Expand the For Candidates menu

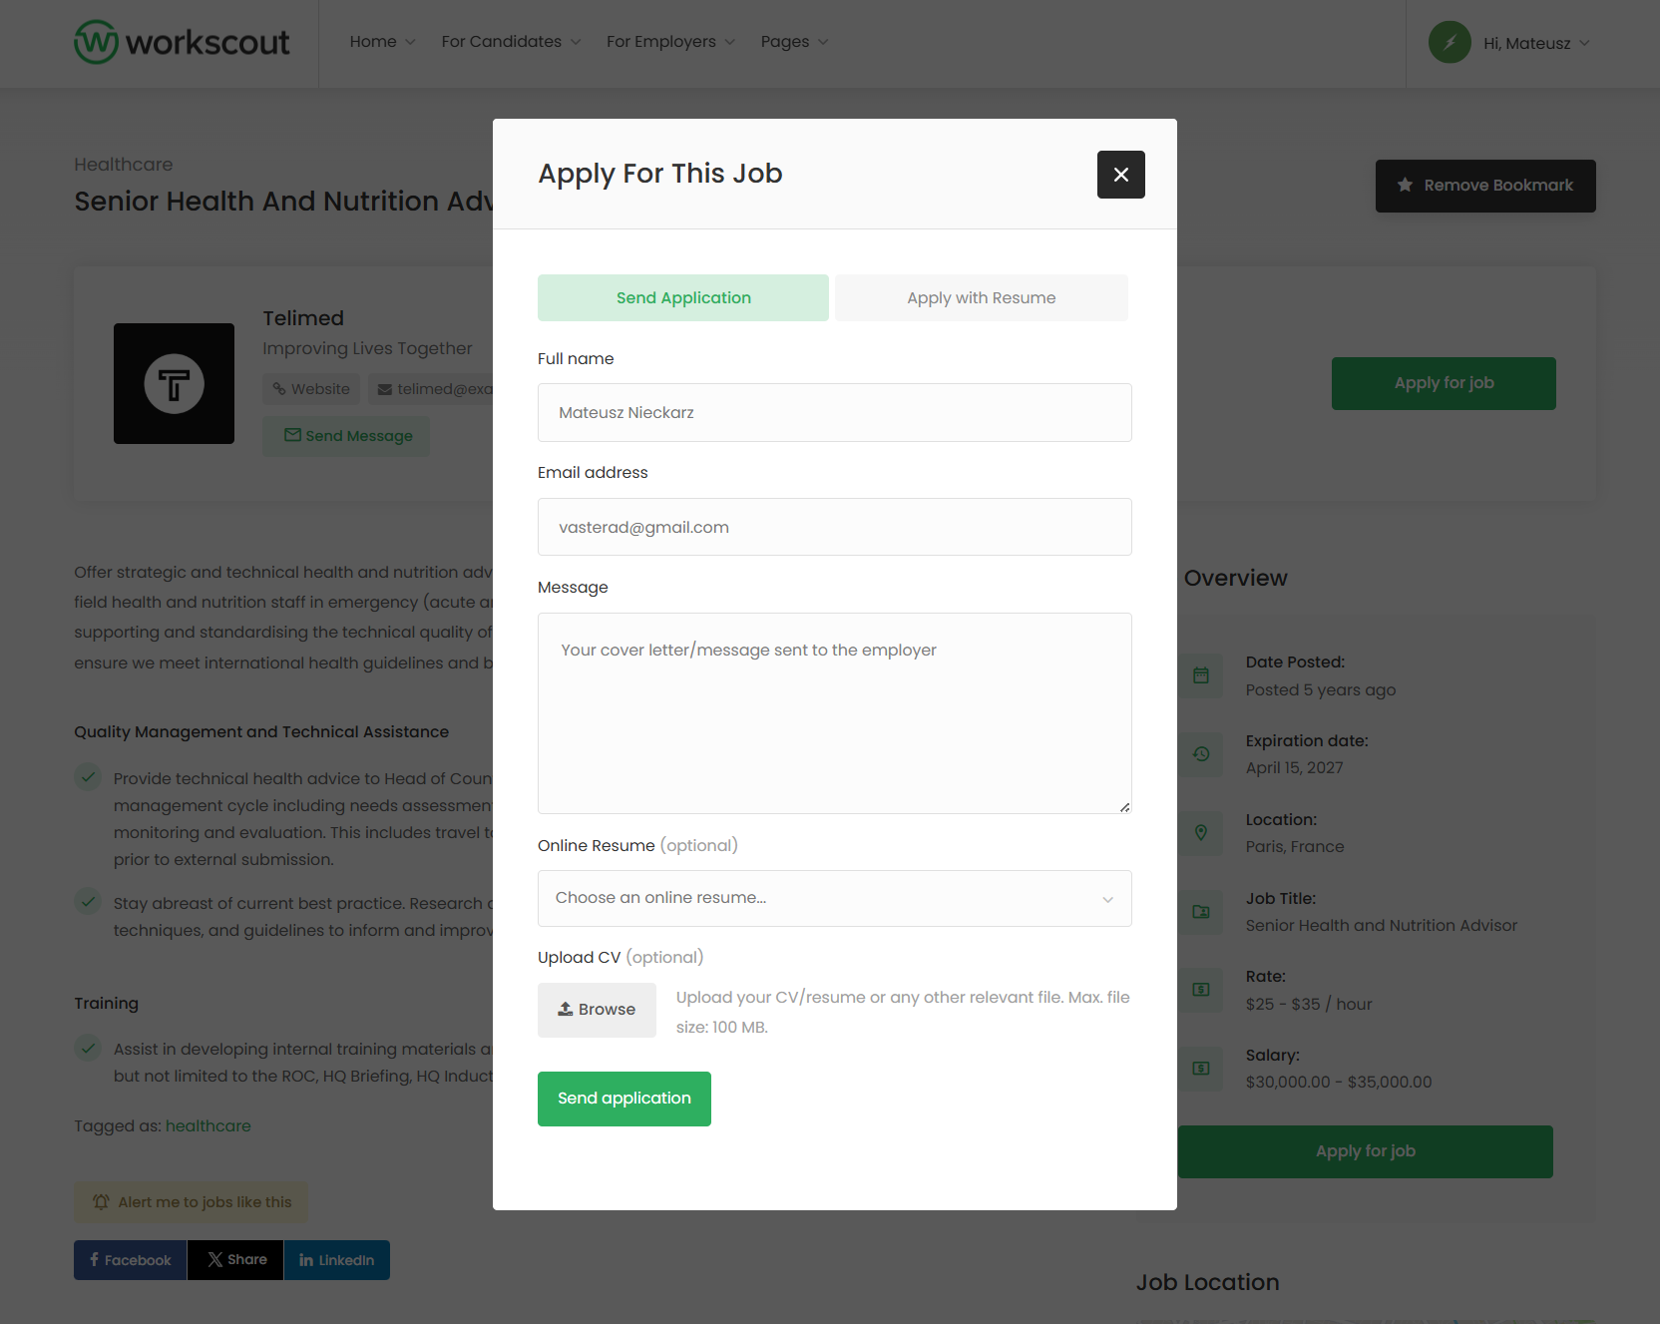pos(511,42)
